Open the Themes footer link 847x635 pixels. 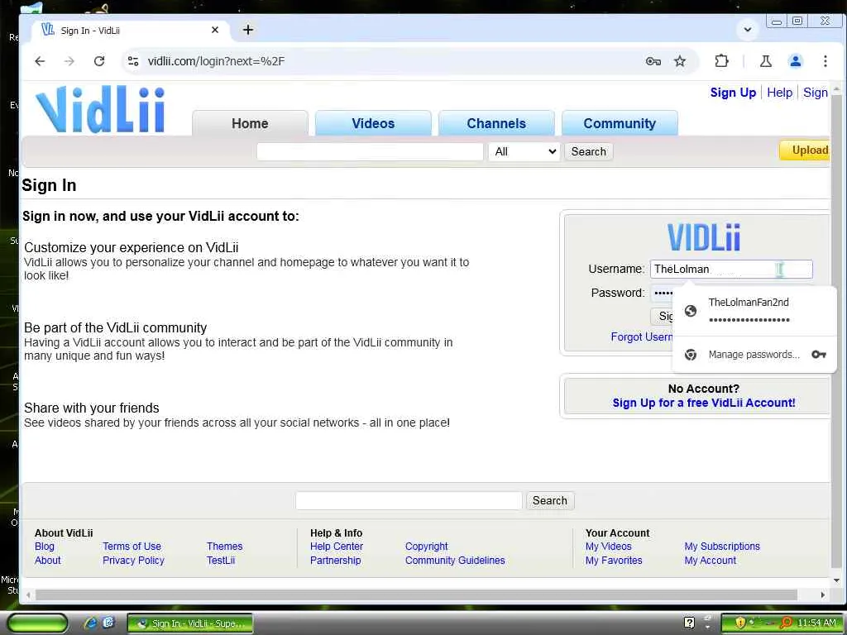(x=225, y=547)
